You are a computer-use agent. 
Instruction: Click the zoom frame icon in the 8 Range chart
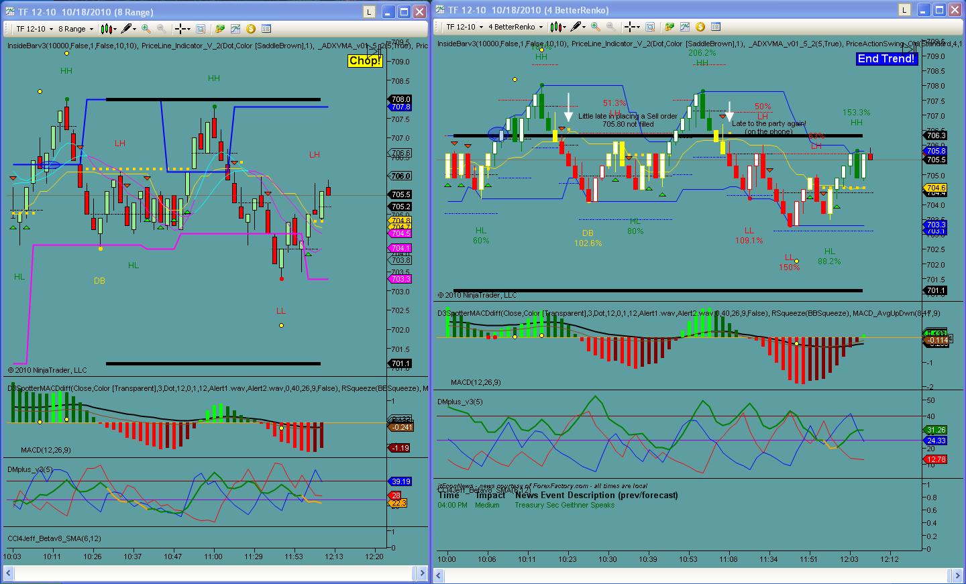[201, 29]
